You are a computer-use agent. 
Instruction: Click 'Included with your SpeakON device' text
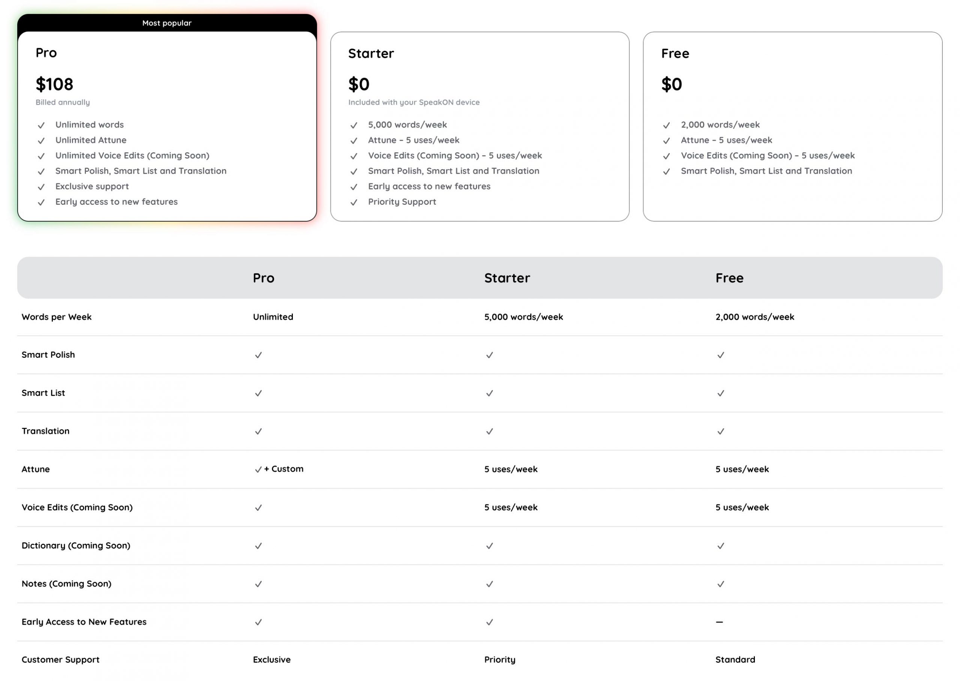[x=414, y=102]
